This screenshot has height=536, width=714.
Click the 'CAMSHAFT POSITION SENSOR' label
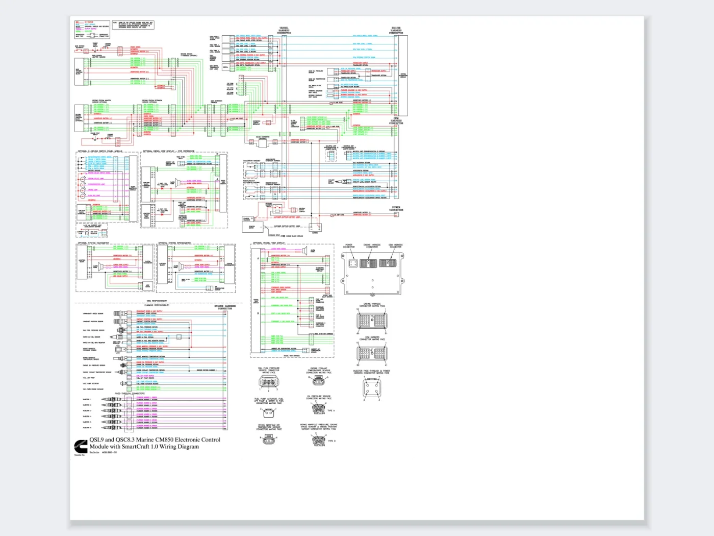click(93, 322)
